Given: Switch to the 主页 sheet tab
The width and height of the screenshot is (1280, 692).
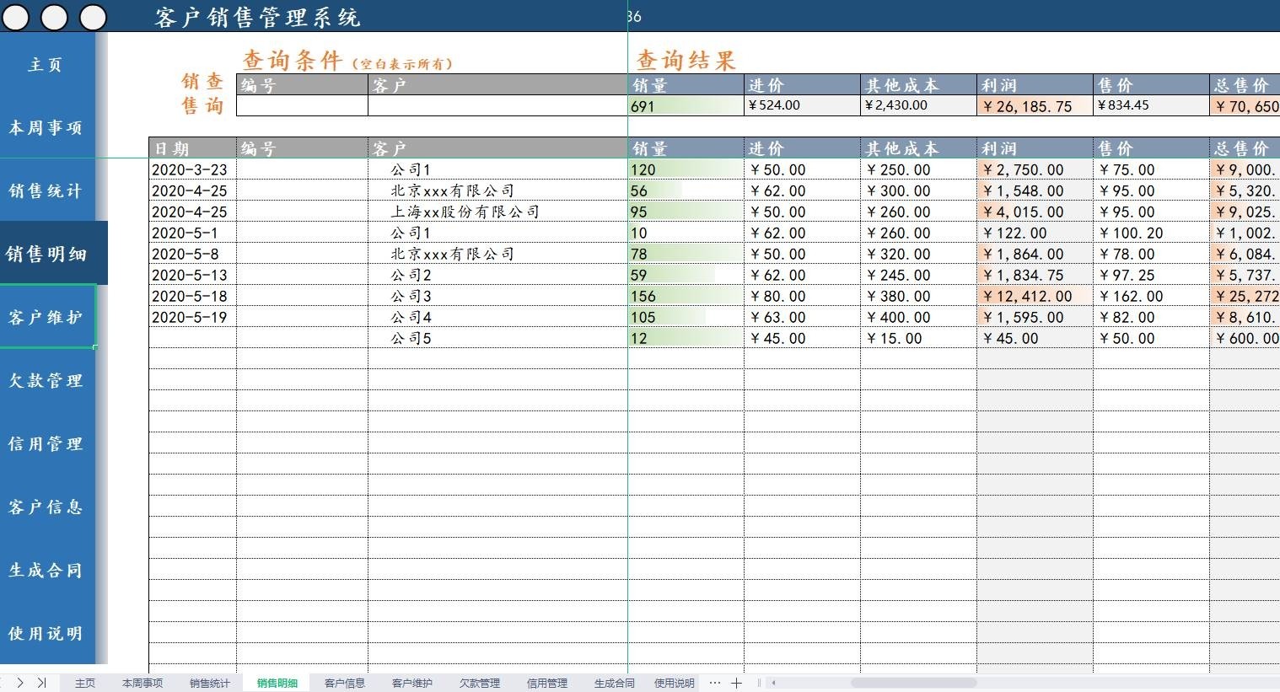Looking at the screenshot, I should pos(85,683).
